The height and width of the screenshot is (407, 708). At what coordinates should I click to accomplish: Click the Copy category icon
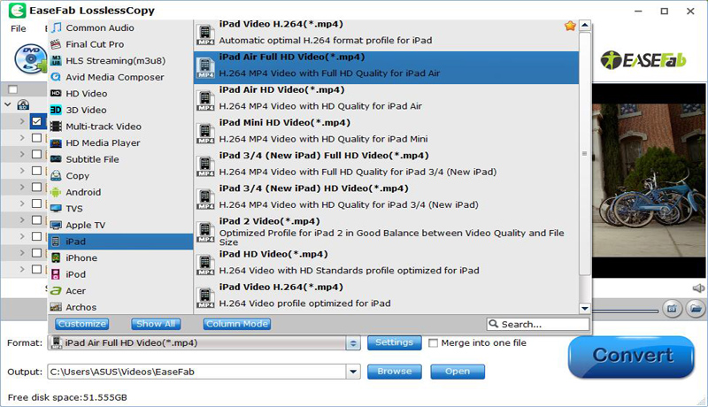(56, 175)
